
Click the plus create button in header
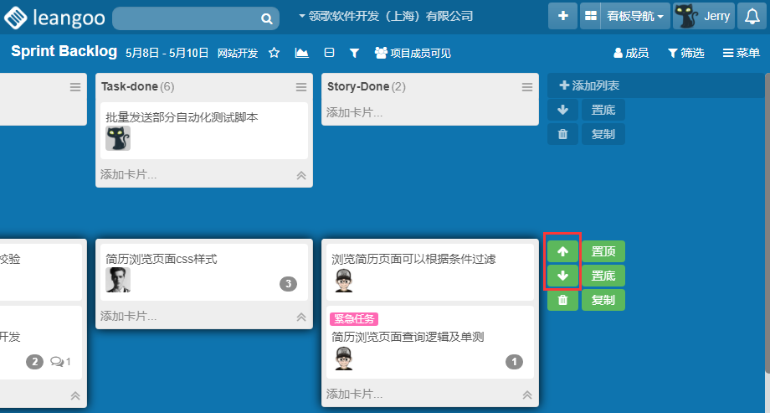[x=562, y=16]
